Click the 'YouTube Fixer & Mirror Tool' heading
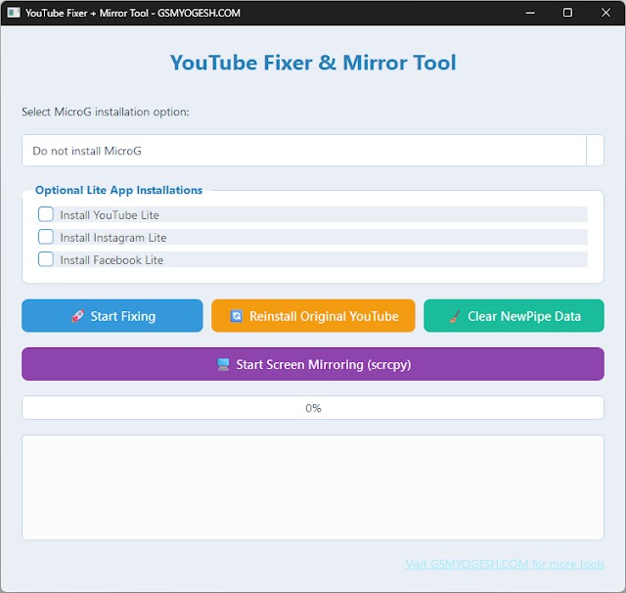626x593 pixels. point(313,63)
